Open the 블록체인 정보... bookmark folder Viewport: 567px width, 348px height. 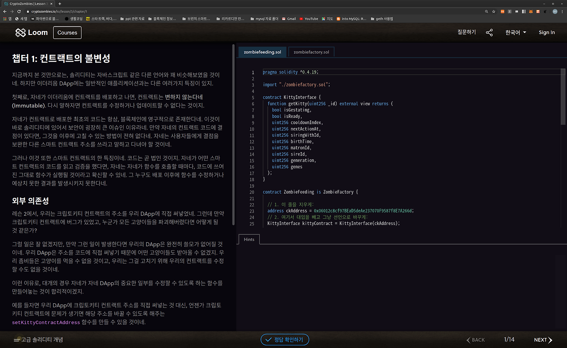coord(162,19)
